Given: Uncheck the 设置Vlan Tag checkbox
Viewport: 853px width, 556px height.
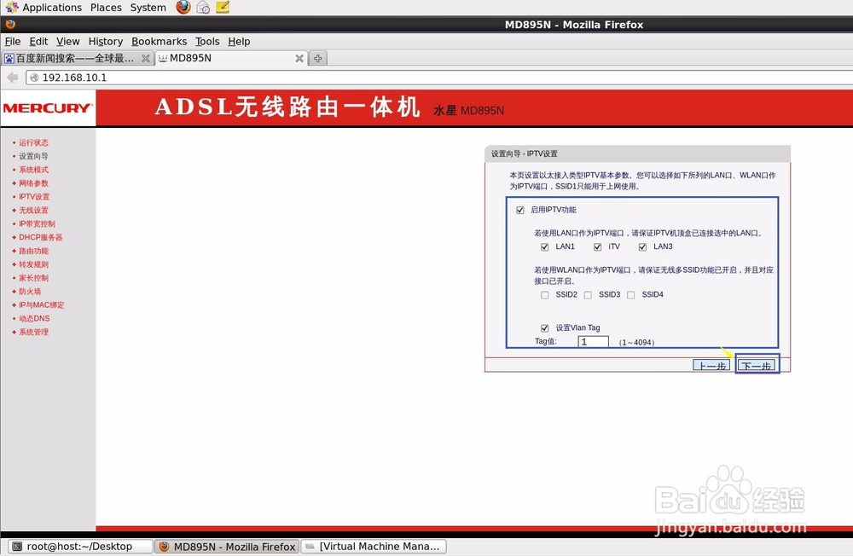Looking at the screenshot, I should point(544,328).
